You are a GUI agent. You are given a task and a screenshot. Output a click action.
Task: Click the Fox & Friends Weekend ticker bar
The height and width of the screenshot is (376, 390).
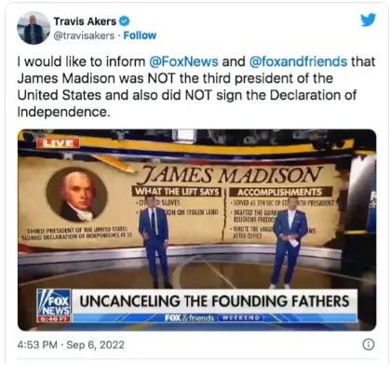214,318
